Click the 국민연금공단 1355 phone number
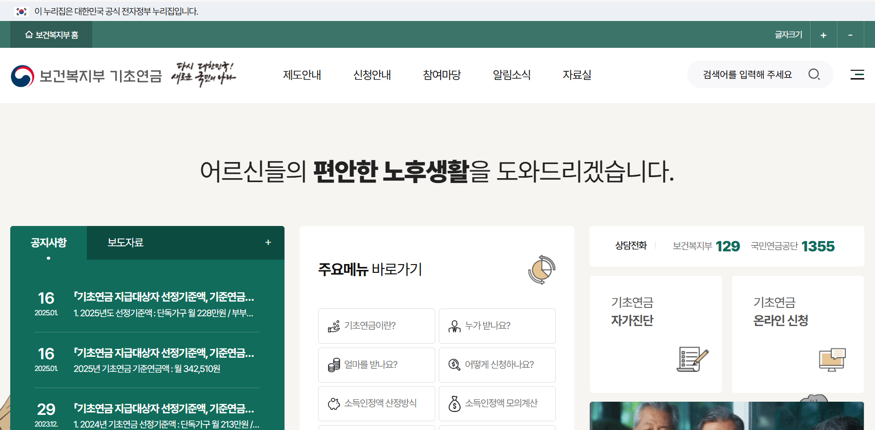 [818, 246]
